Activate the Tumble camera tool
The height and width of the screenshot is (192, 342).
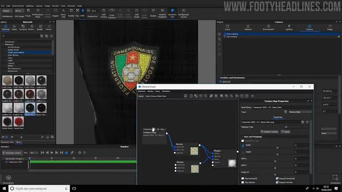[71, 13]
